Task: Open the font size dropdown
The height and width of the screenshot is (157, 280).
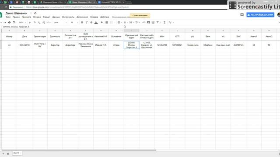Action: (74, 22)
